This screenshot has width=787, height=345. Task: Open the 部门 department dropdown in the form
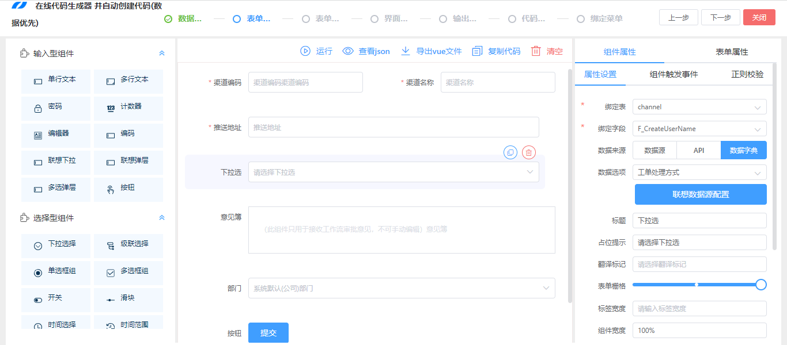401,288
